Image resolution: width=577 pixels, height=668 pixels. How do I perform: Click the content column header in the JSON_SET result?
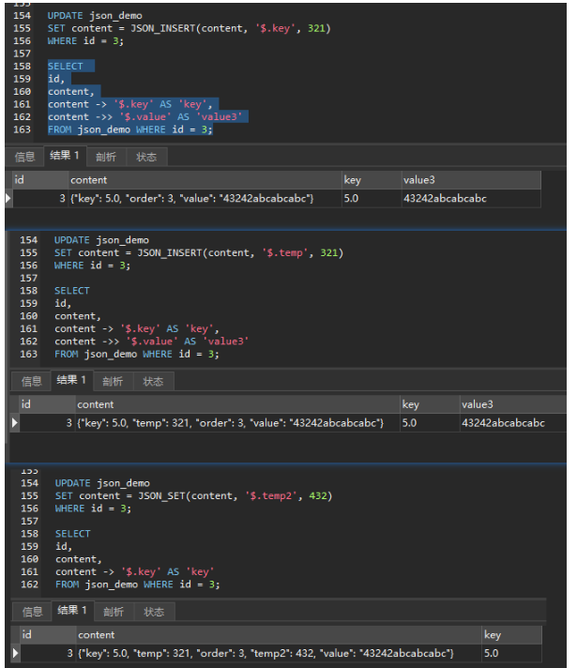pyautogui.click(x=279, y=635)
